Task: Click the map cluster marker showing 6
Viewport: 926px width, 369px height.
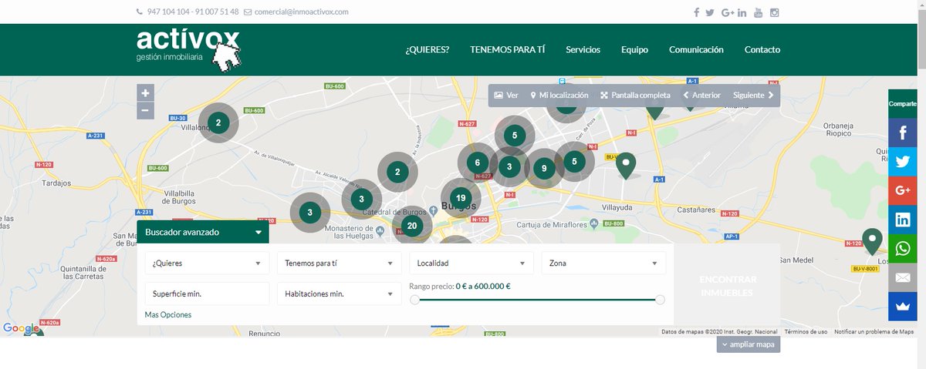Action: (x=478, y=163)
